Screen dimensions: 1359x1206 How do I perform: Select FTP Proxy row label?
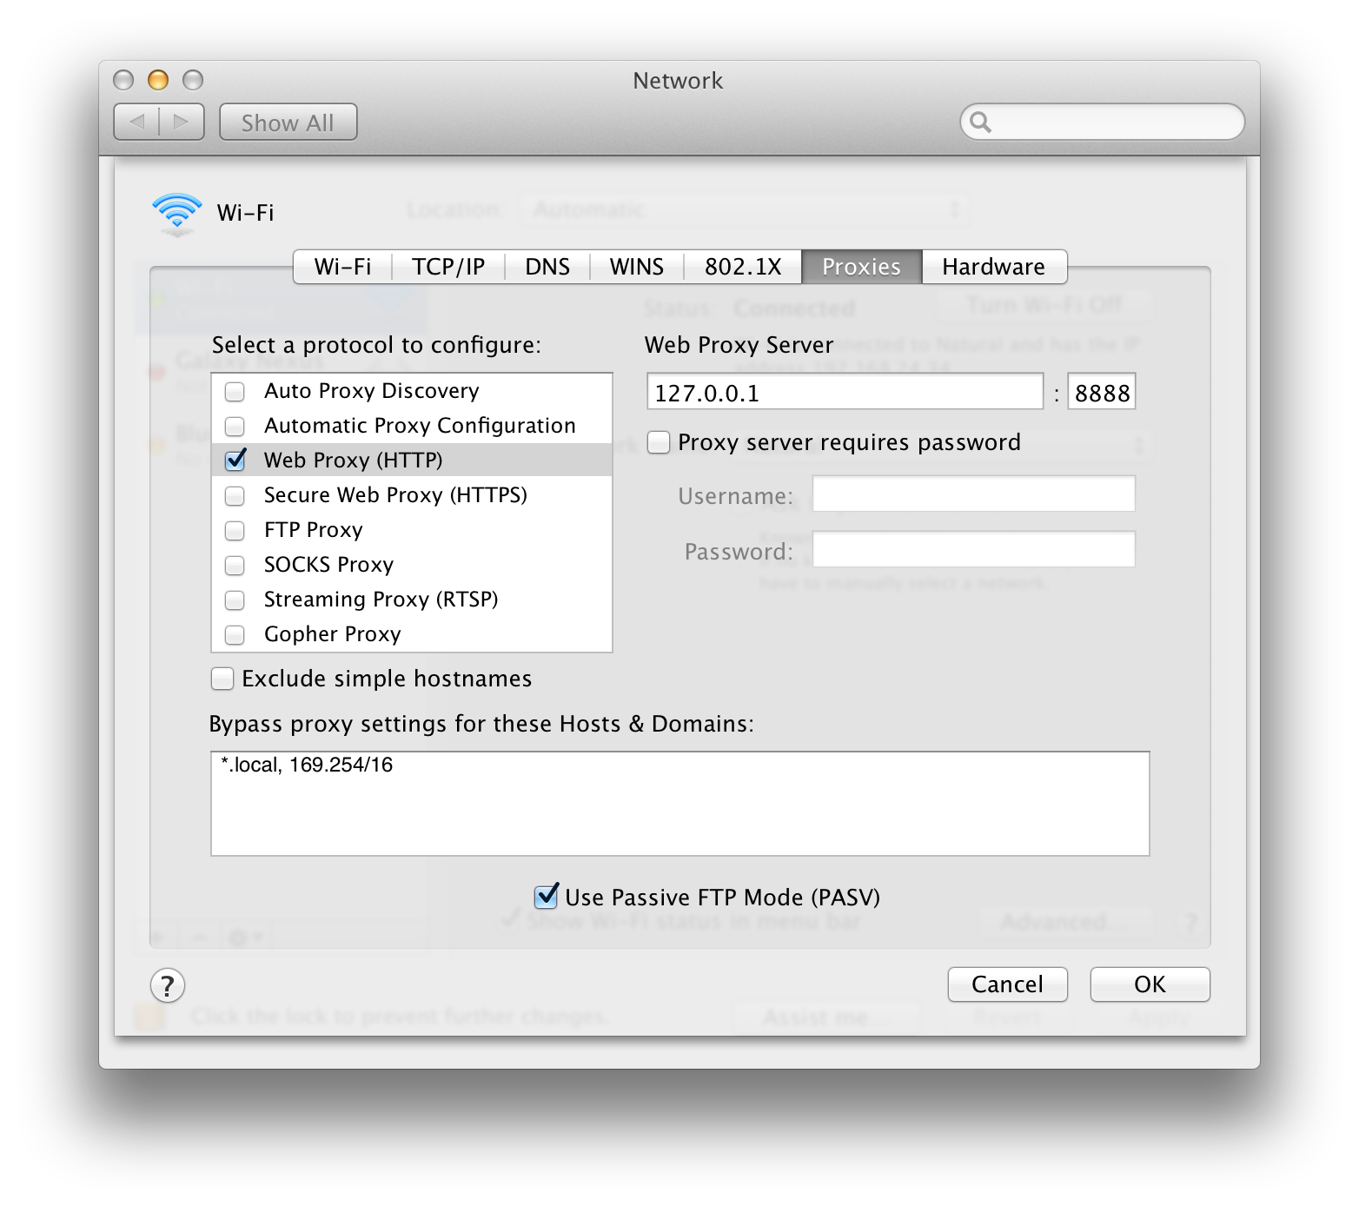(313, 531)
